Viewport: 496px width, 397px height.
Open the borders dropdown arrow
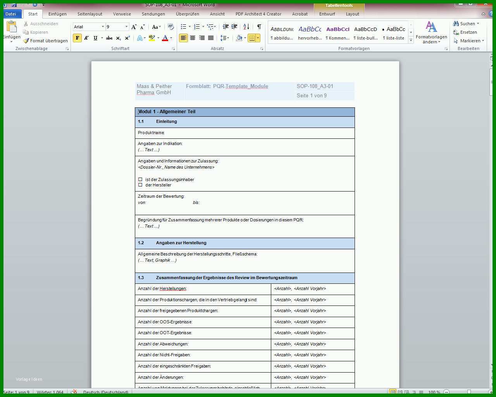[258, 38]
